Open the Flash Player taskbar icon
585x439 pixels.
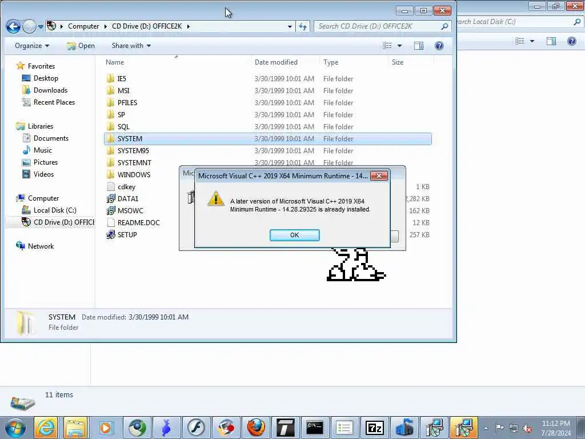point(196,428)
